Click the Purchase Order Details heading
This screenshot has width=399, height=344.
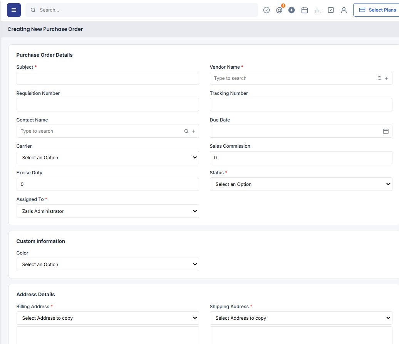point(44,55)
